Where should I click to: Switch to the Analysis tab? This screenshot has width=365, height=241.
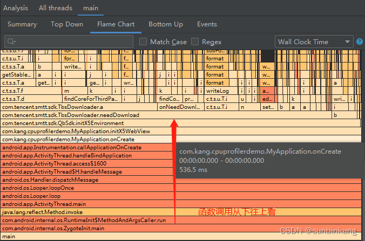16,8
